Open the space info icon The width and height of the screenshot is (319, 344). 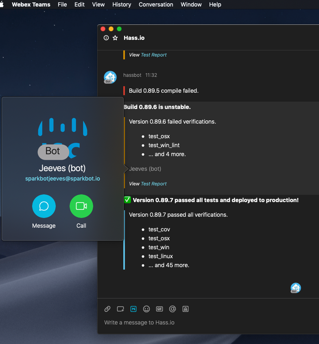106,38
